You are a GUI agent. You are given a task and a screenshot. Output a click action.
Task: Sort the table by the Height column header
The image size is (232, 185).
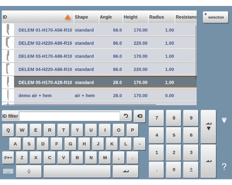[x=136, y=17]
